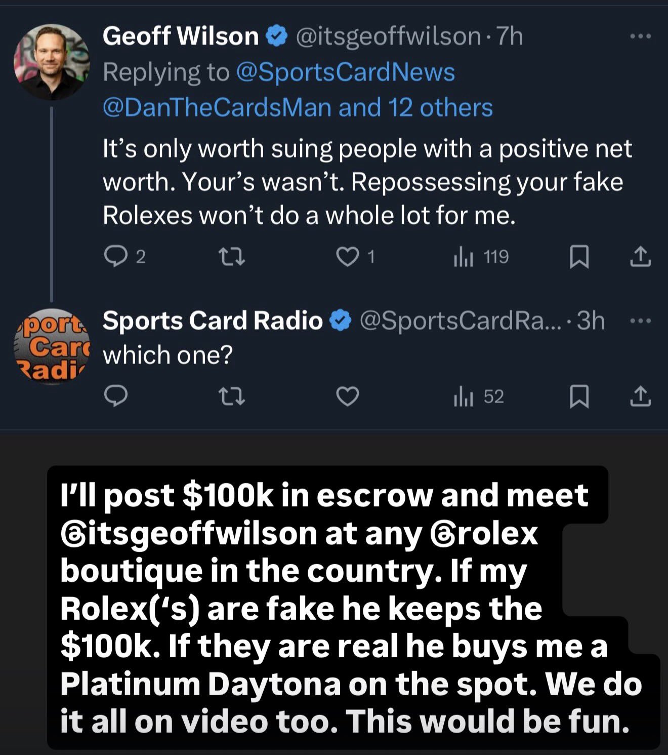The image size is (668, 755).
Task: Reply to Geoff Wilson's tweet
Action: (115, 257)
